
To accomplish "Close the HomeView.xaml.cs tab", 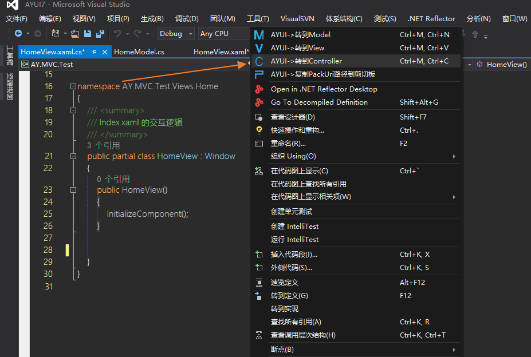I will pyautogui.click(x=105, y=51).
